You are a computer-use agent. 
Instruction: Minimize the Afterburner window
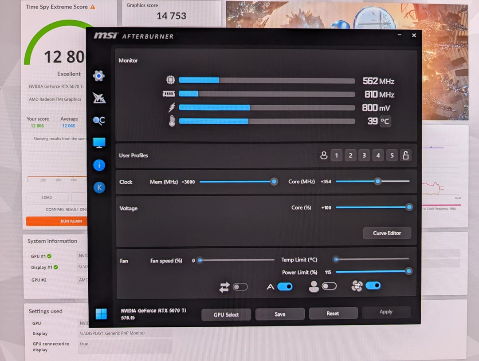(x=399, y=35)
